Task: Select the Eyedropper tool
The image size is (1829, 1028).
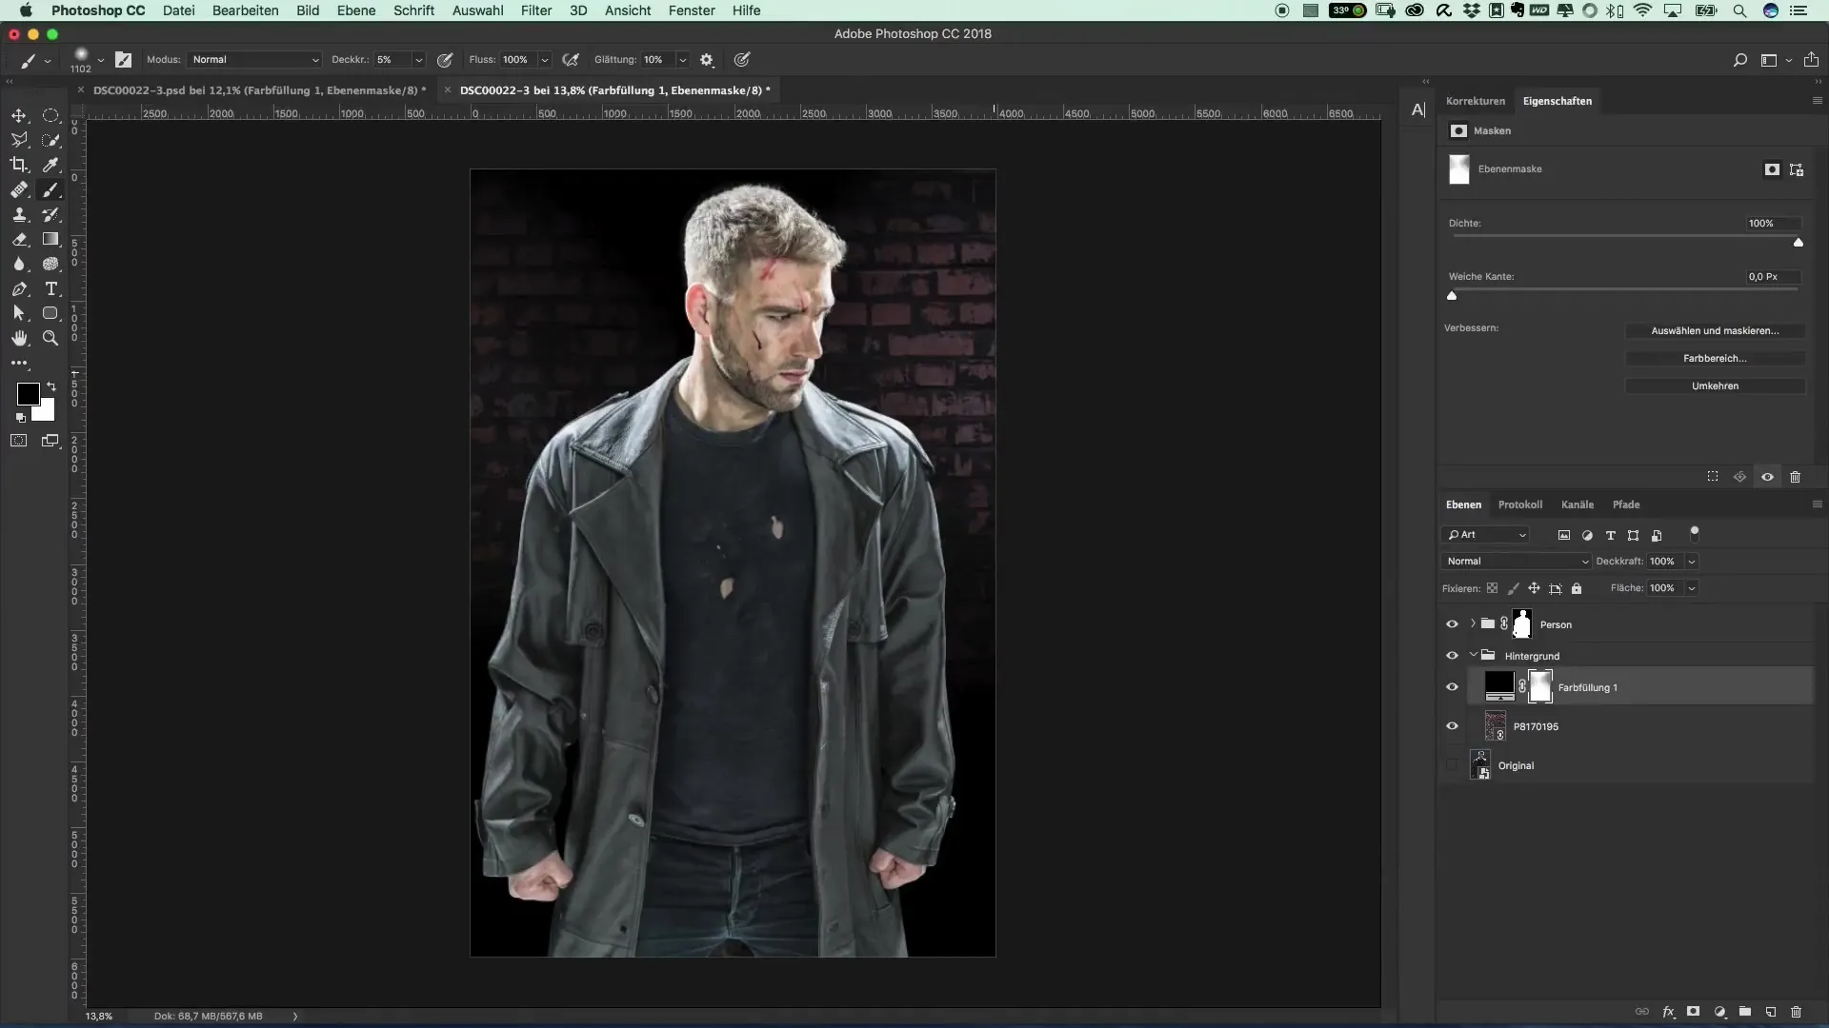Action: coord(50,165)
